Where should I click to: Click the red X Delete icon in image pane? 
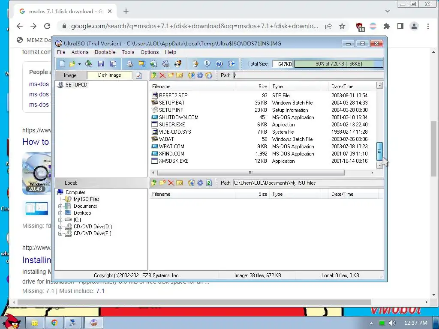(162, 75)
